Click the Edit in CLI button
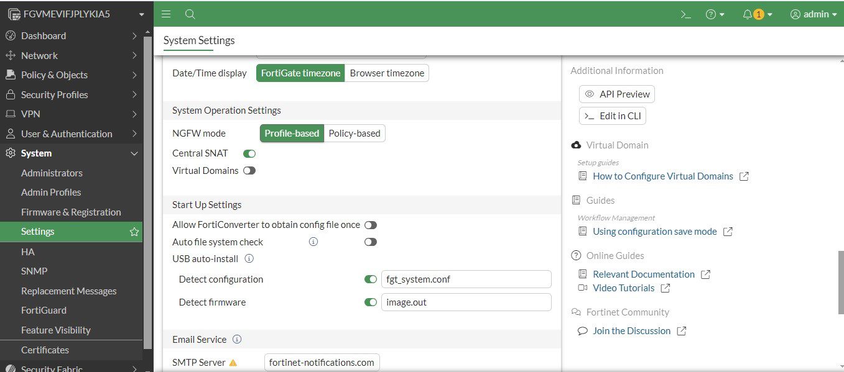This screenshot has width=844, height=372. 613,116
